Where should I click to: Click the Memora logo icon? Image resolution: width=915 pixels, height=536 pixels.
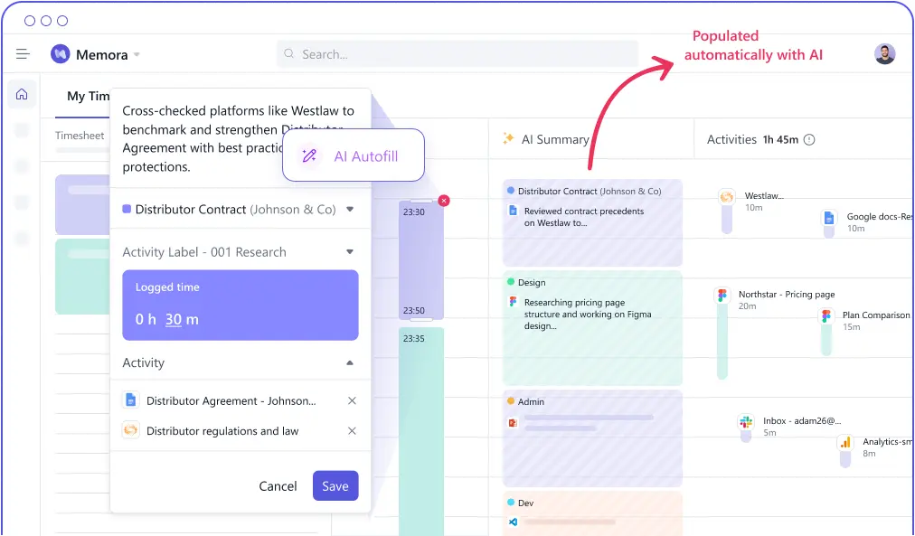click(x=61, y=54)
